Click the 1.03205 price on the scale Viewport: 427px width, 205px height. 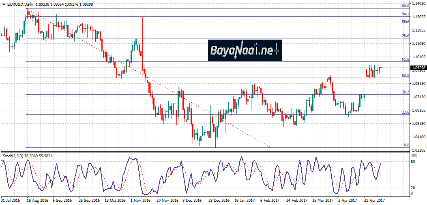(418, 150)
